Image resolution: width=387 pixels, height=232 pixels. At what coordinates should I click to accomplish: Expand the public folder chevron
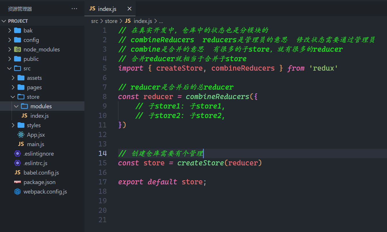coord(9,59)
